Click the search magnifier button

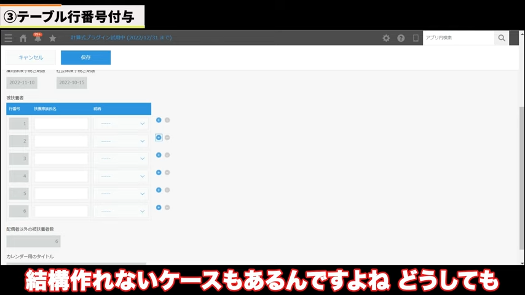[502, 38]
